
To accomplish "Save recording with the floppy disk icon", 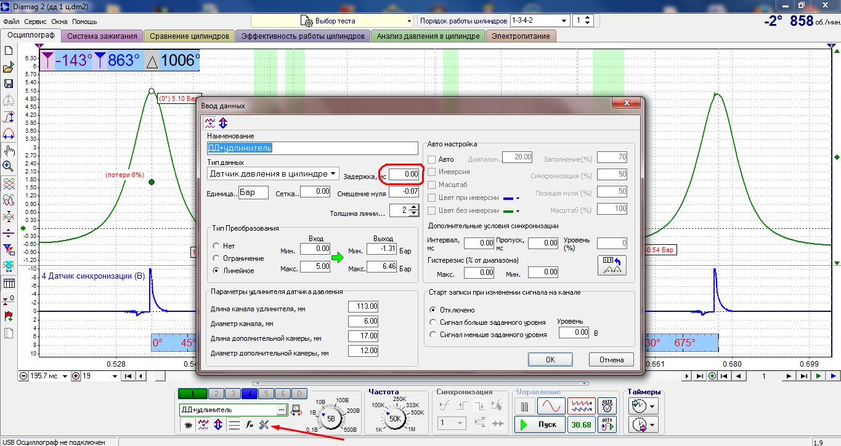I will point(9,84).
